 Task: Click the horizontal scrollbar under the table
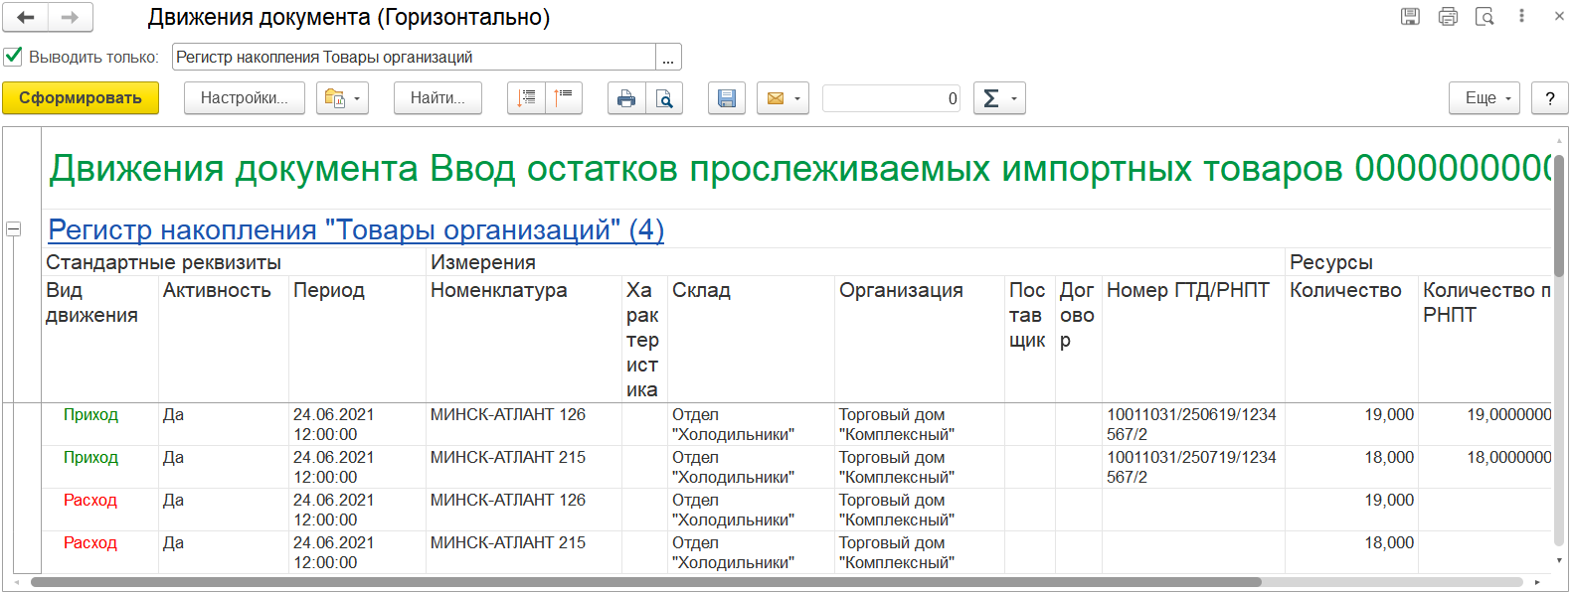646,582
